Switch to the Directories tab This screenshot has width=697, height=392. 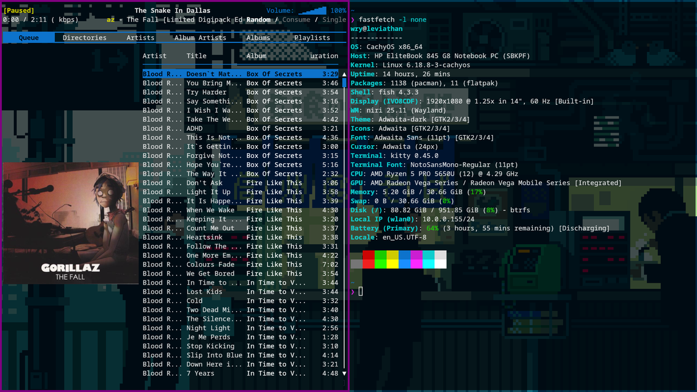pos(84,37)
